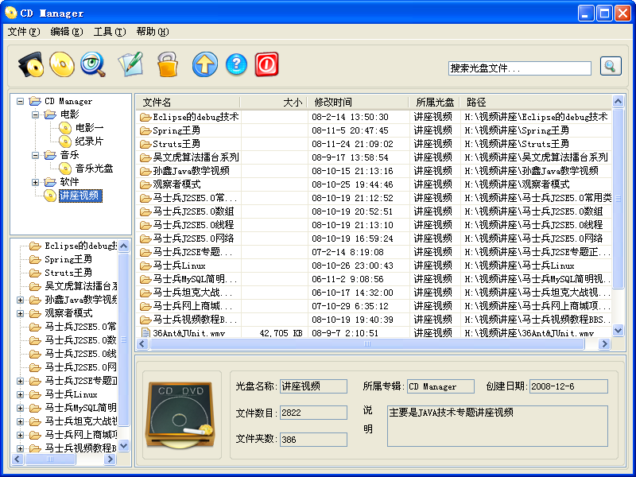636x477 pixels.
Task: Click the disc icon next to 纪录片
Action: point(65,142)
